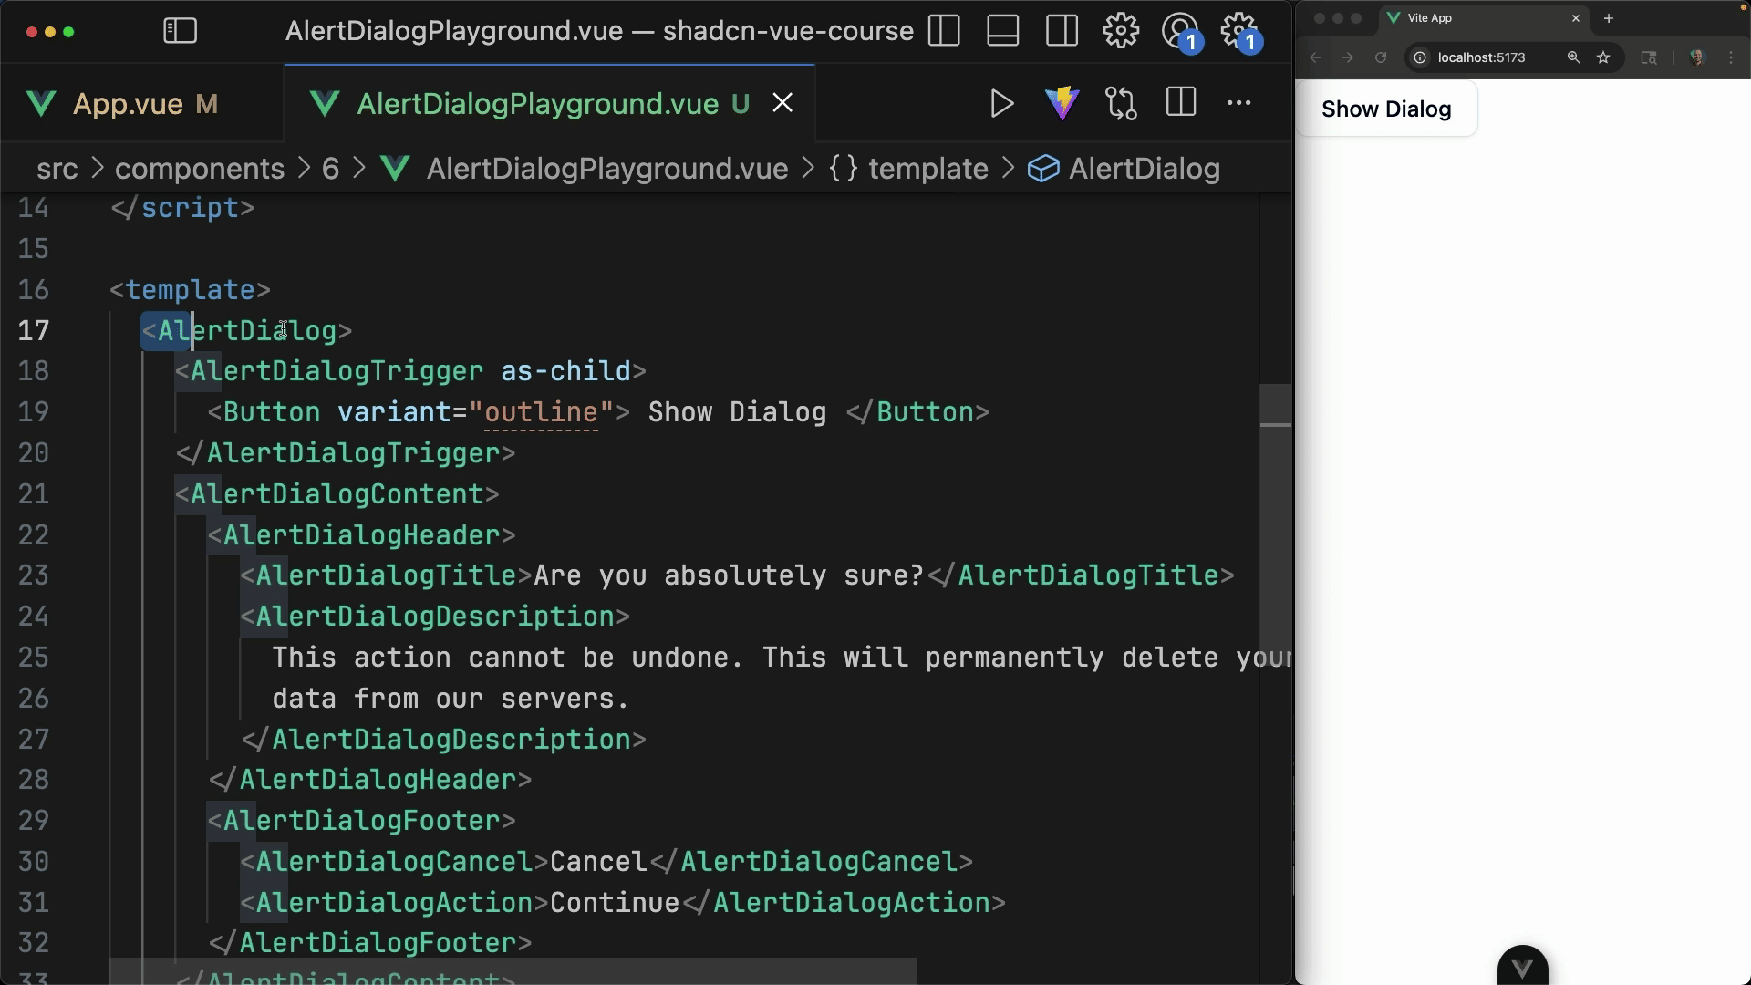Go back in the browser
Screen dimensions: 1751x985
point(1315,57)
